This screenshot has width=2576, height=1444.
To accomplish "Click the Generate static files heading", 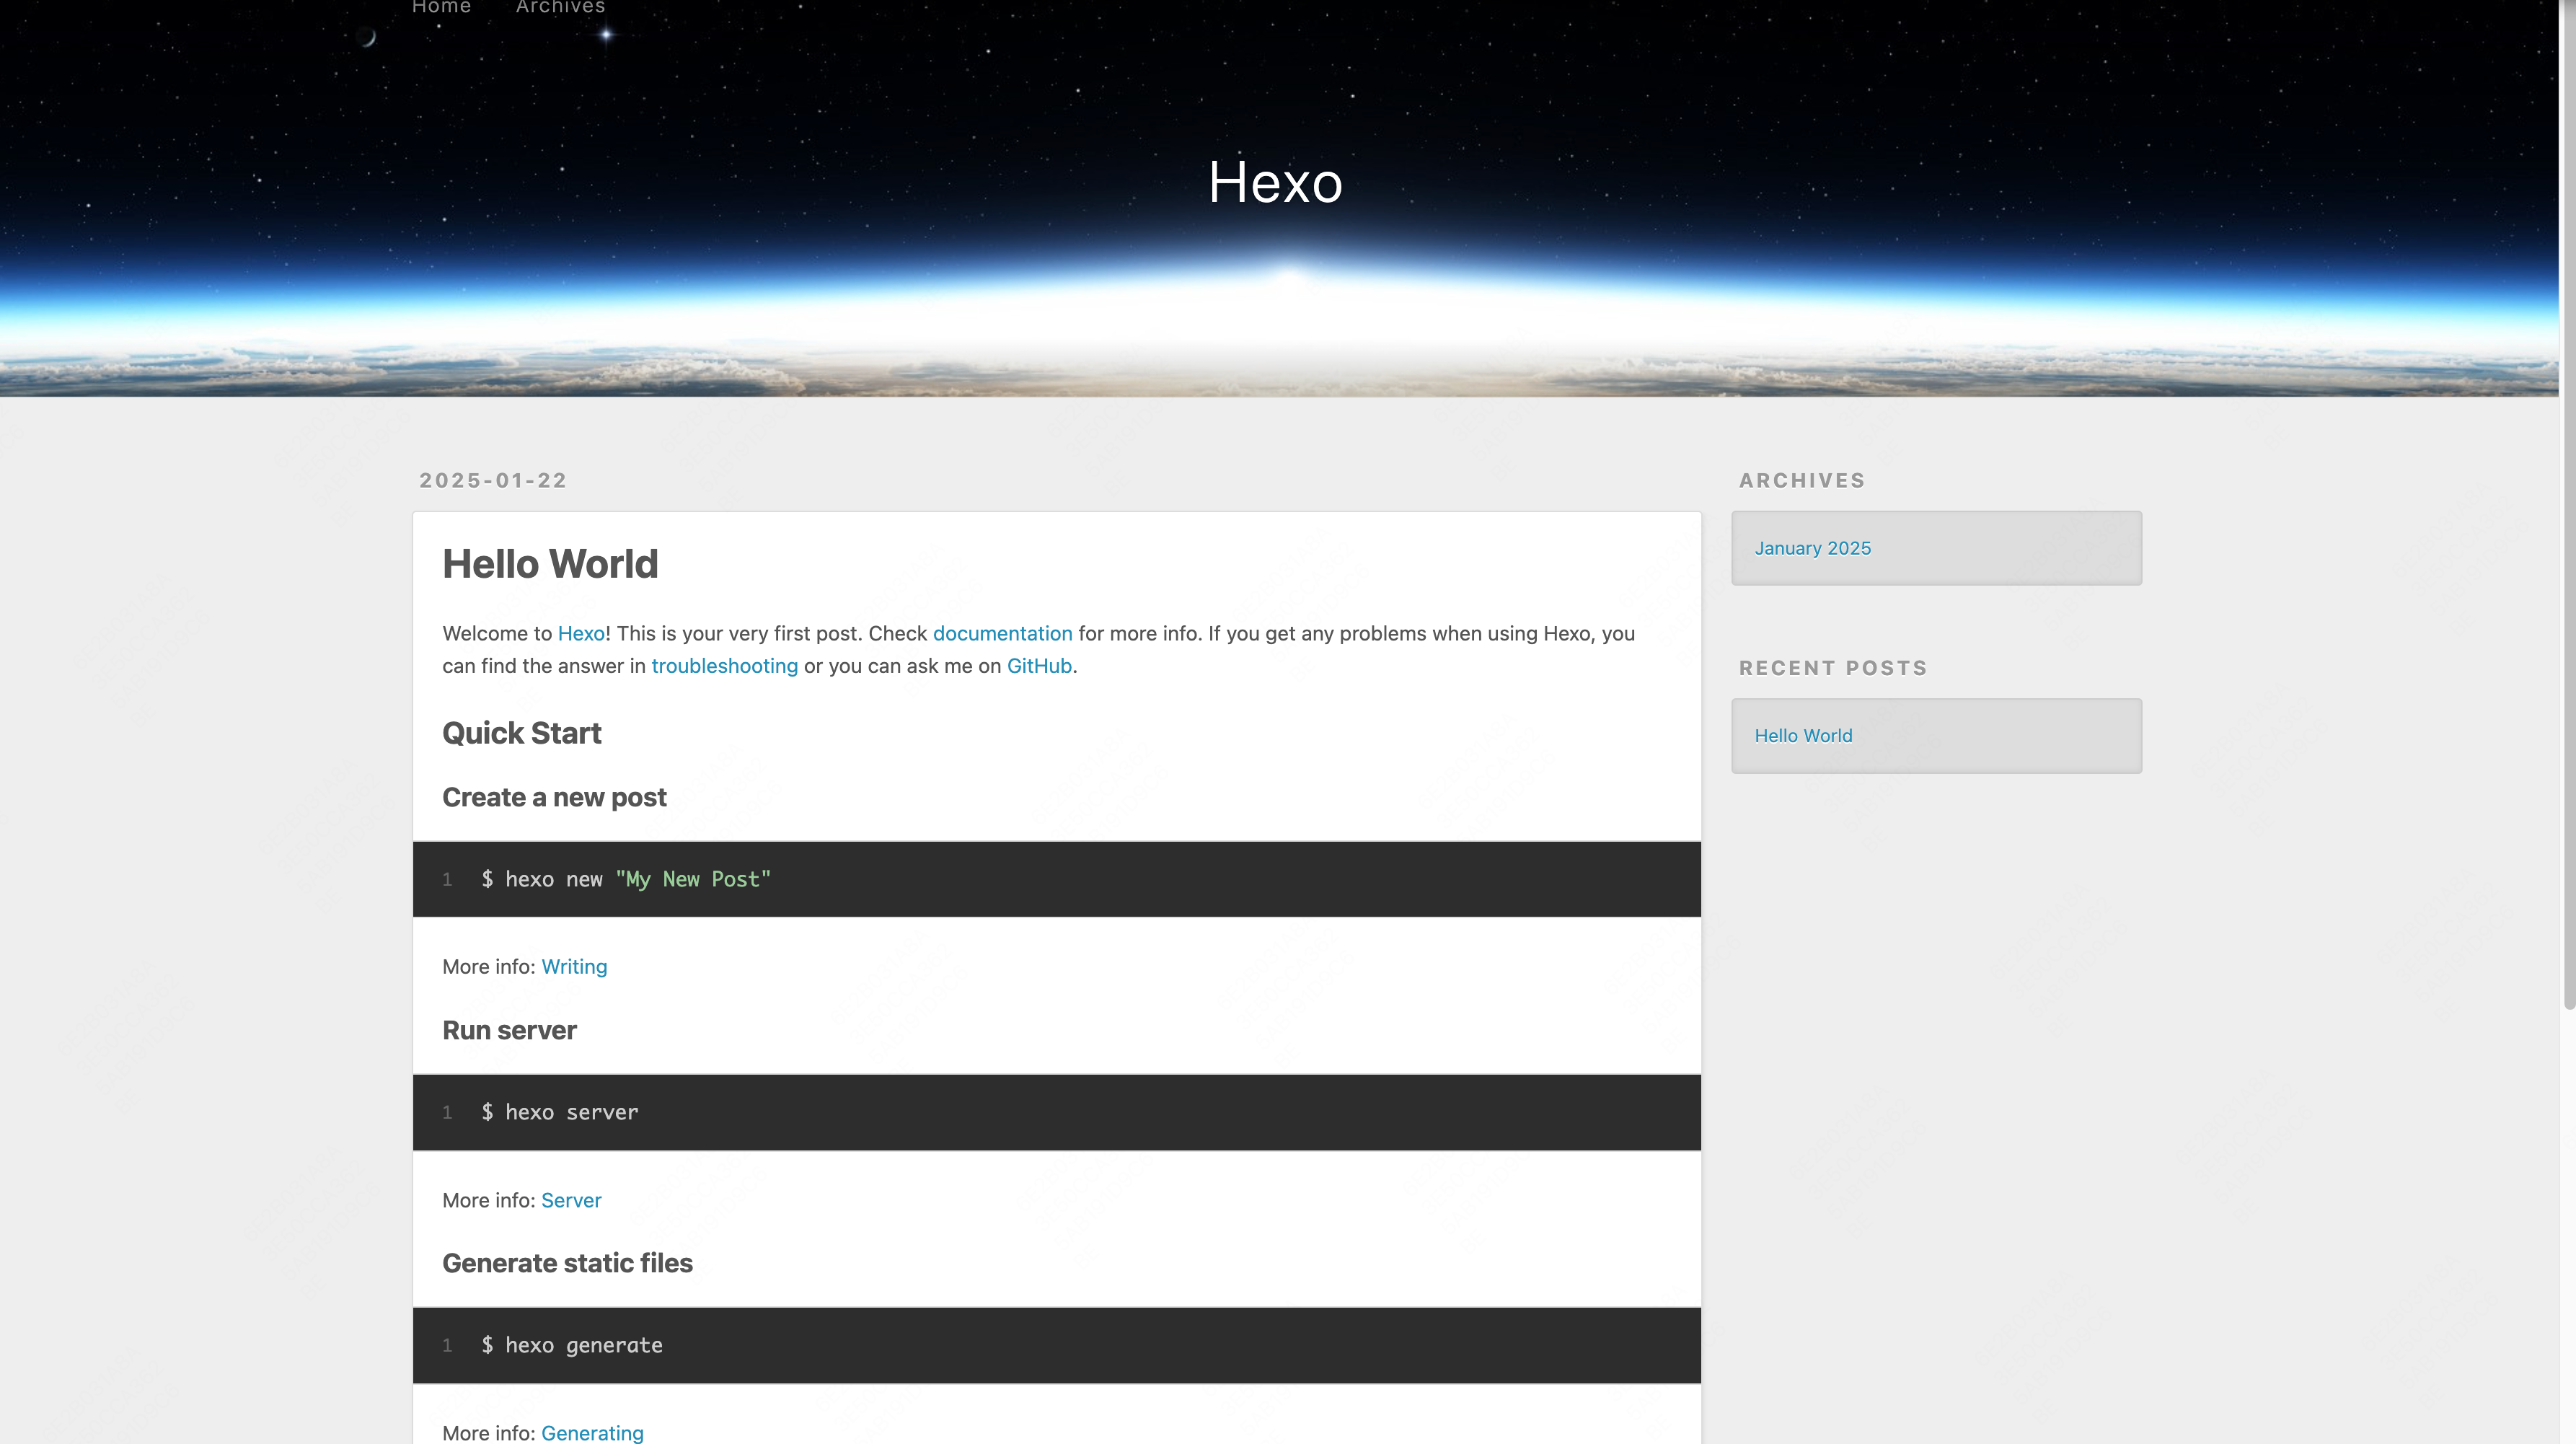I will [567, 1263].
